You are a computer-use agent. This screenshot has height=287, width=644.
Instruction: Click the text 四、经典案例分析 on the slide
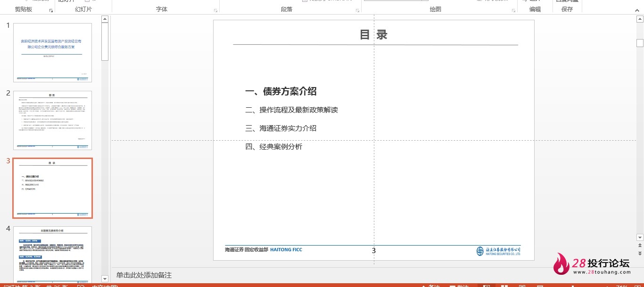click(x=274, y=147)
